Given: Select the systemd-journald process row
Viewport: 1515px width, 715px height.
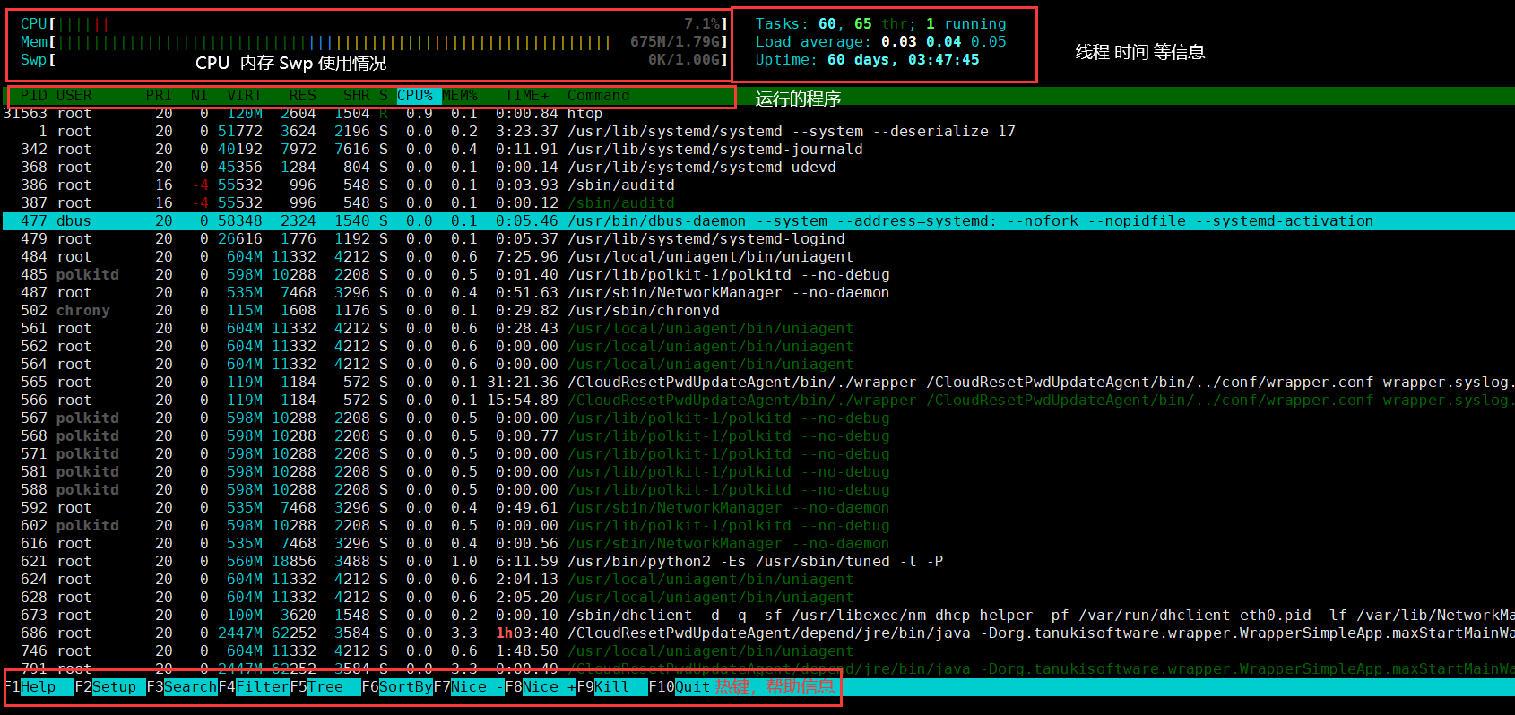Looking at the screenshot, I should 757,150.
